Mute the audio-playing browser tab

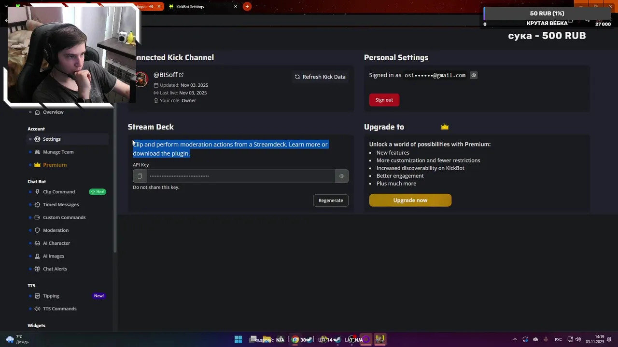click(151, 7)
